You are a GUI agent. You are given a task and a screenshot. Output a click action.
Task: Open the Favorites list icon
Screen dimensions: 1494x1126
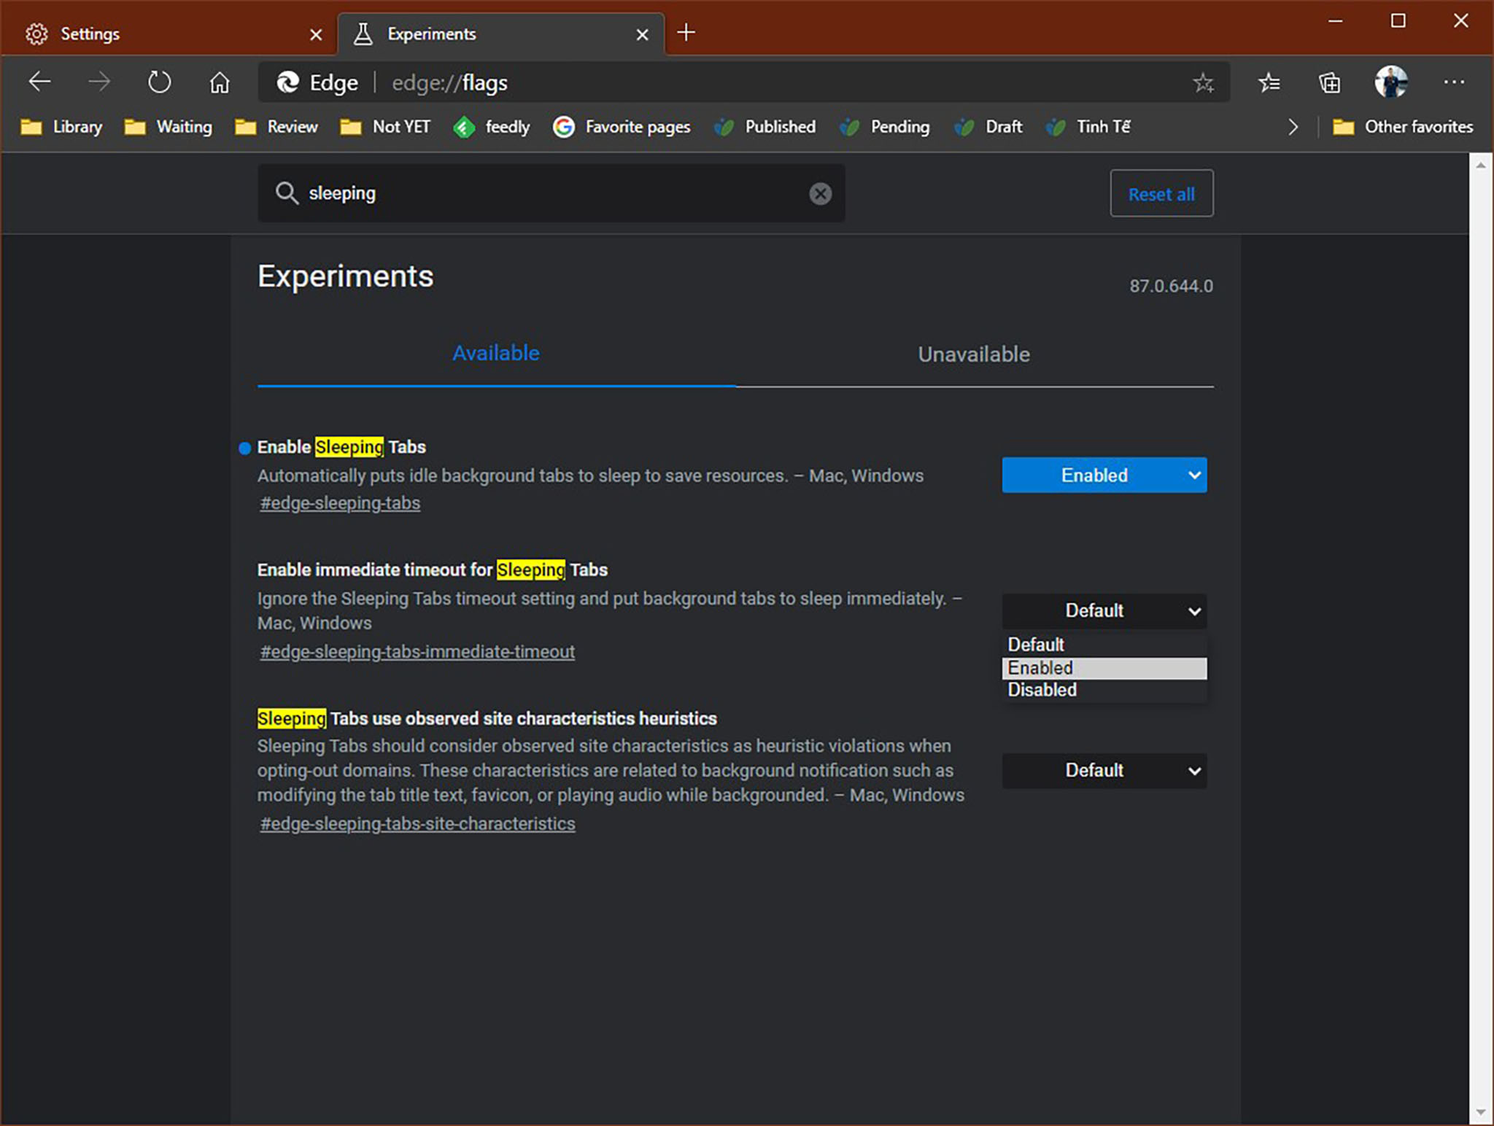1269,82
